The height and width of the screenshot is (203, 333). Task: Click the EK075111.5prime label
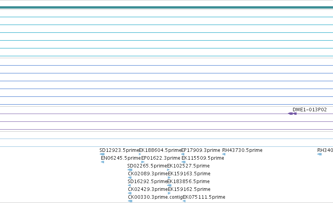pyautogui.click(x=204, y=197)
